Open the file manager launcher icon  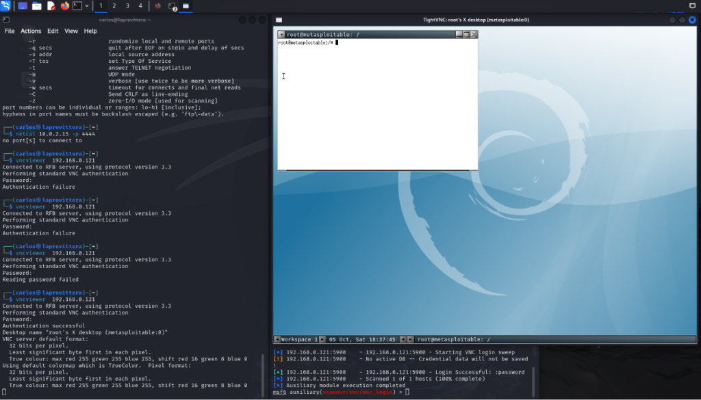(37, 5)
